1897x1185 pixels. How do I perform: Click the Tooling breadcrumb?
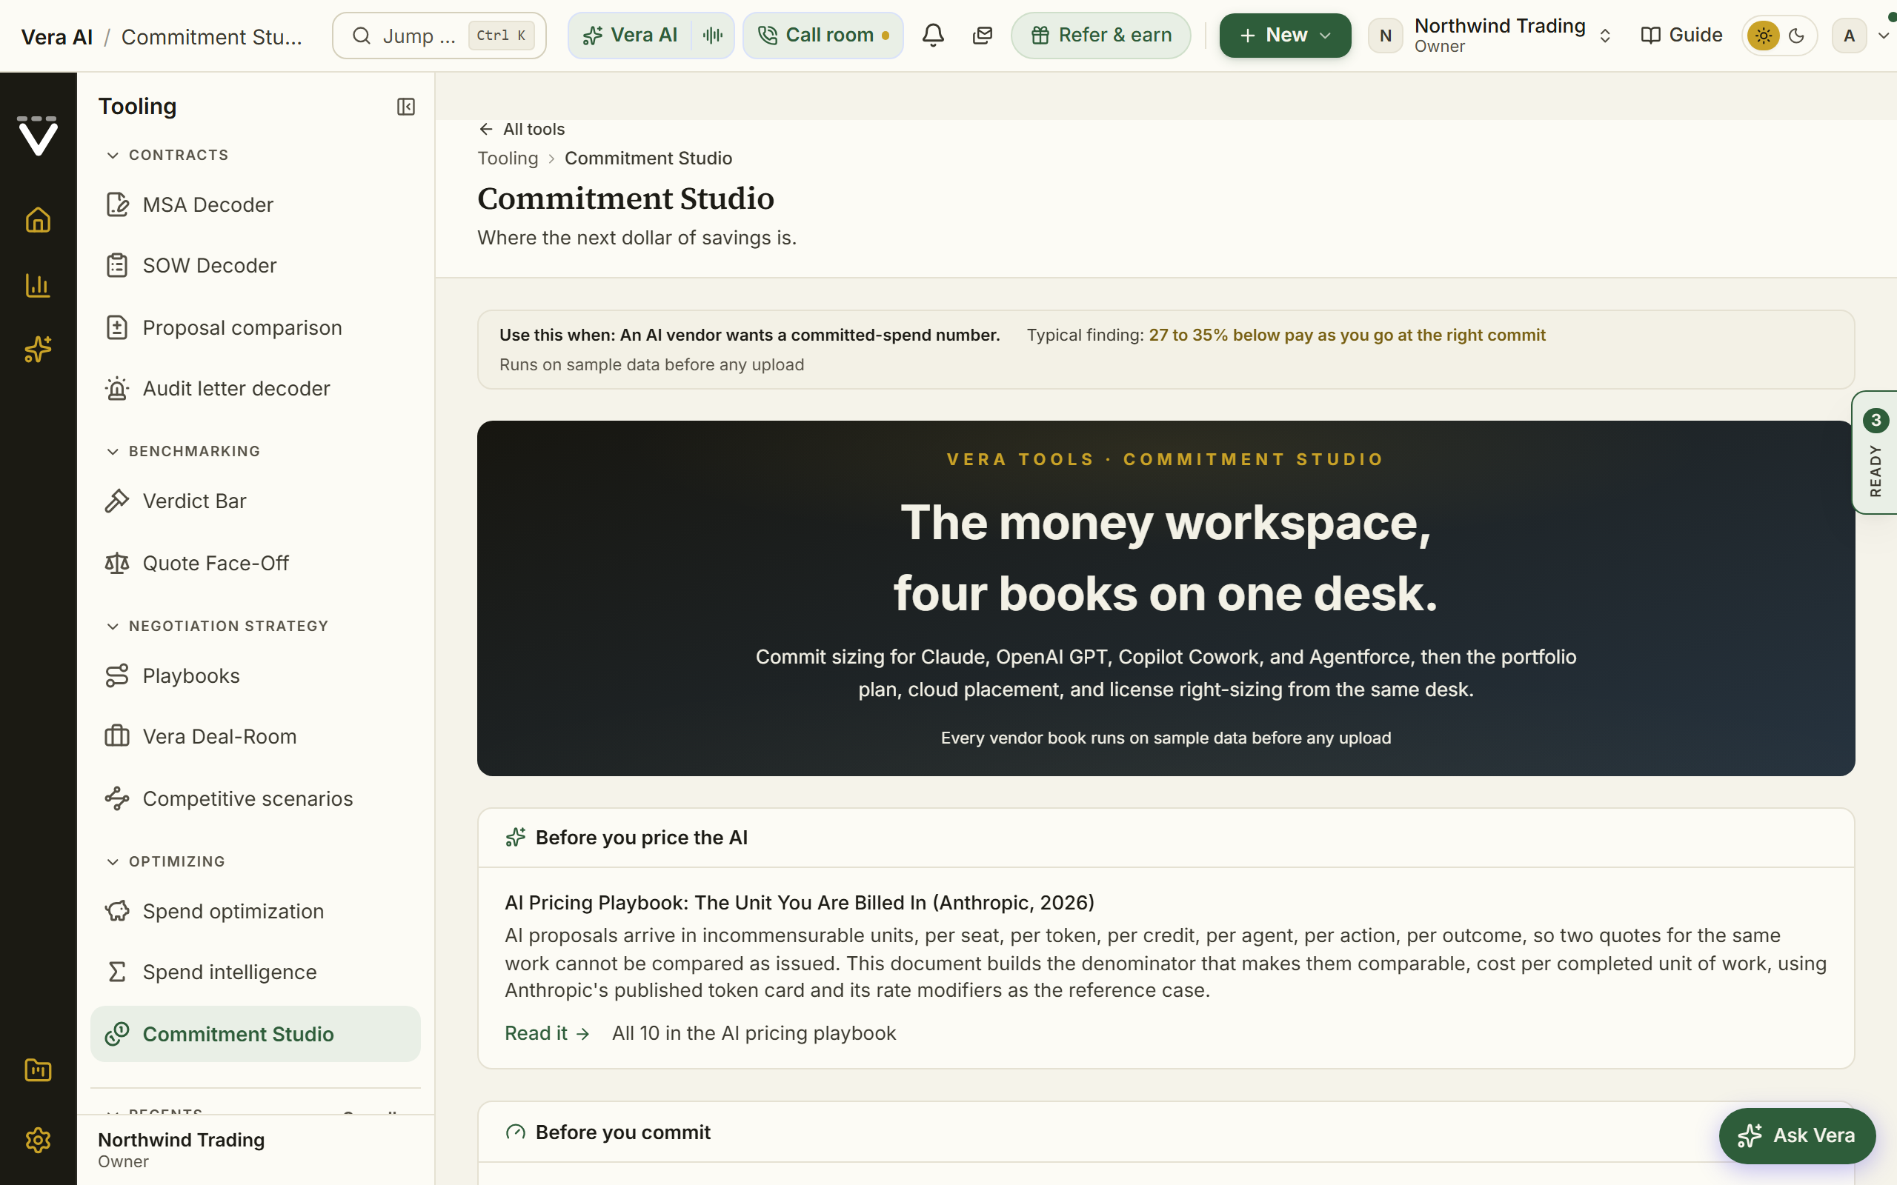[x=508, y=158]
